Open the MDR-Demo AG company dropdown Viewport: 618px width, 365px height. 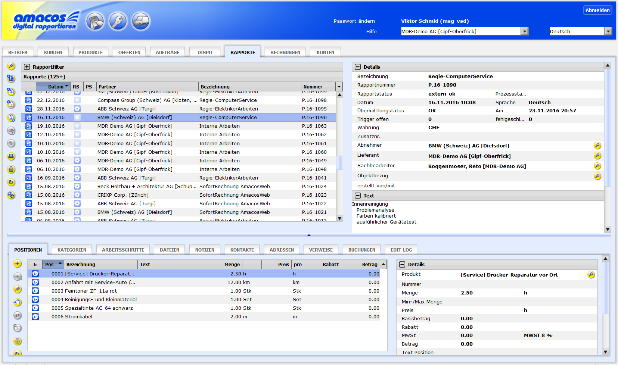click(525, 31)
